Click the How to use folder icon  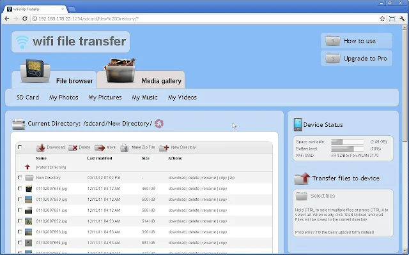pos(332,41)
